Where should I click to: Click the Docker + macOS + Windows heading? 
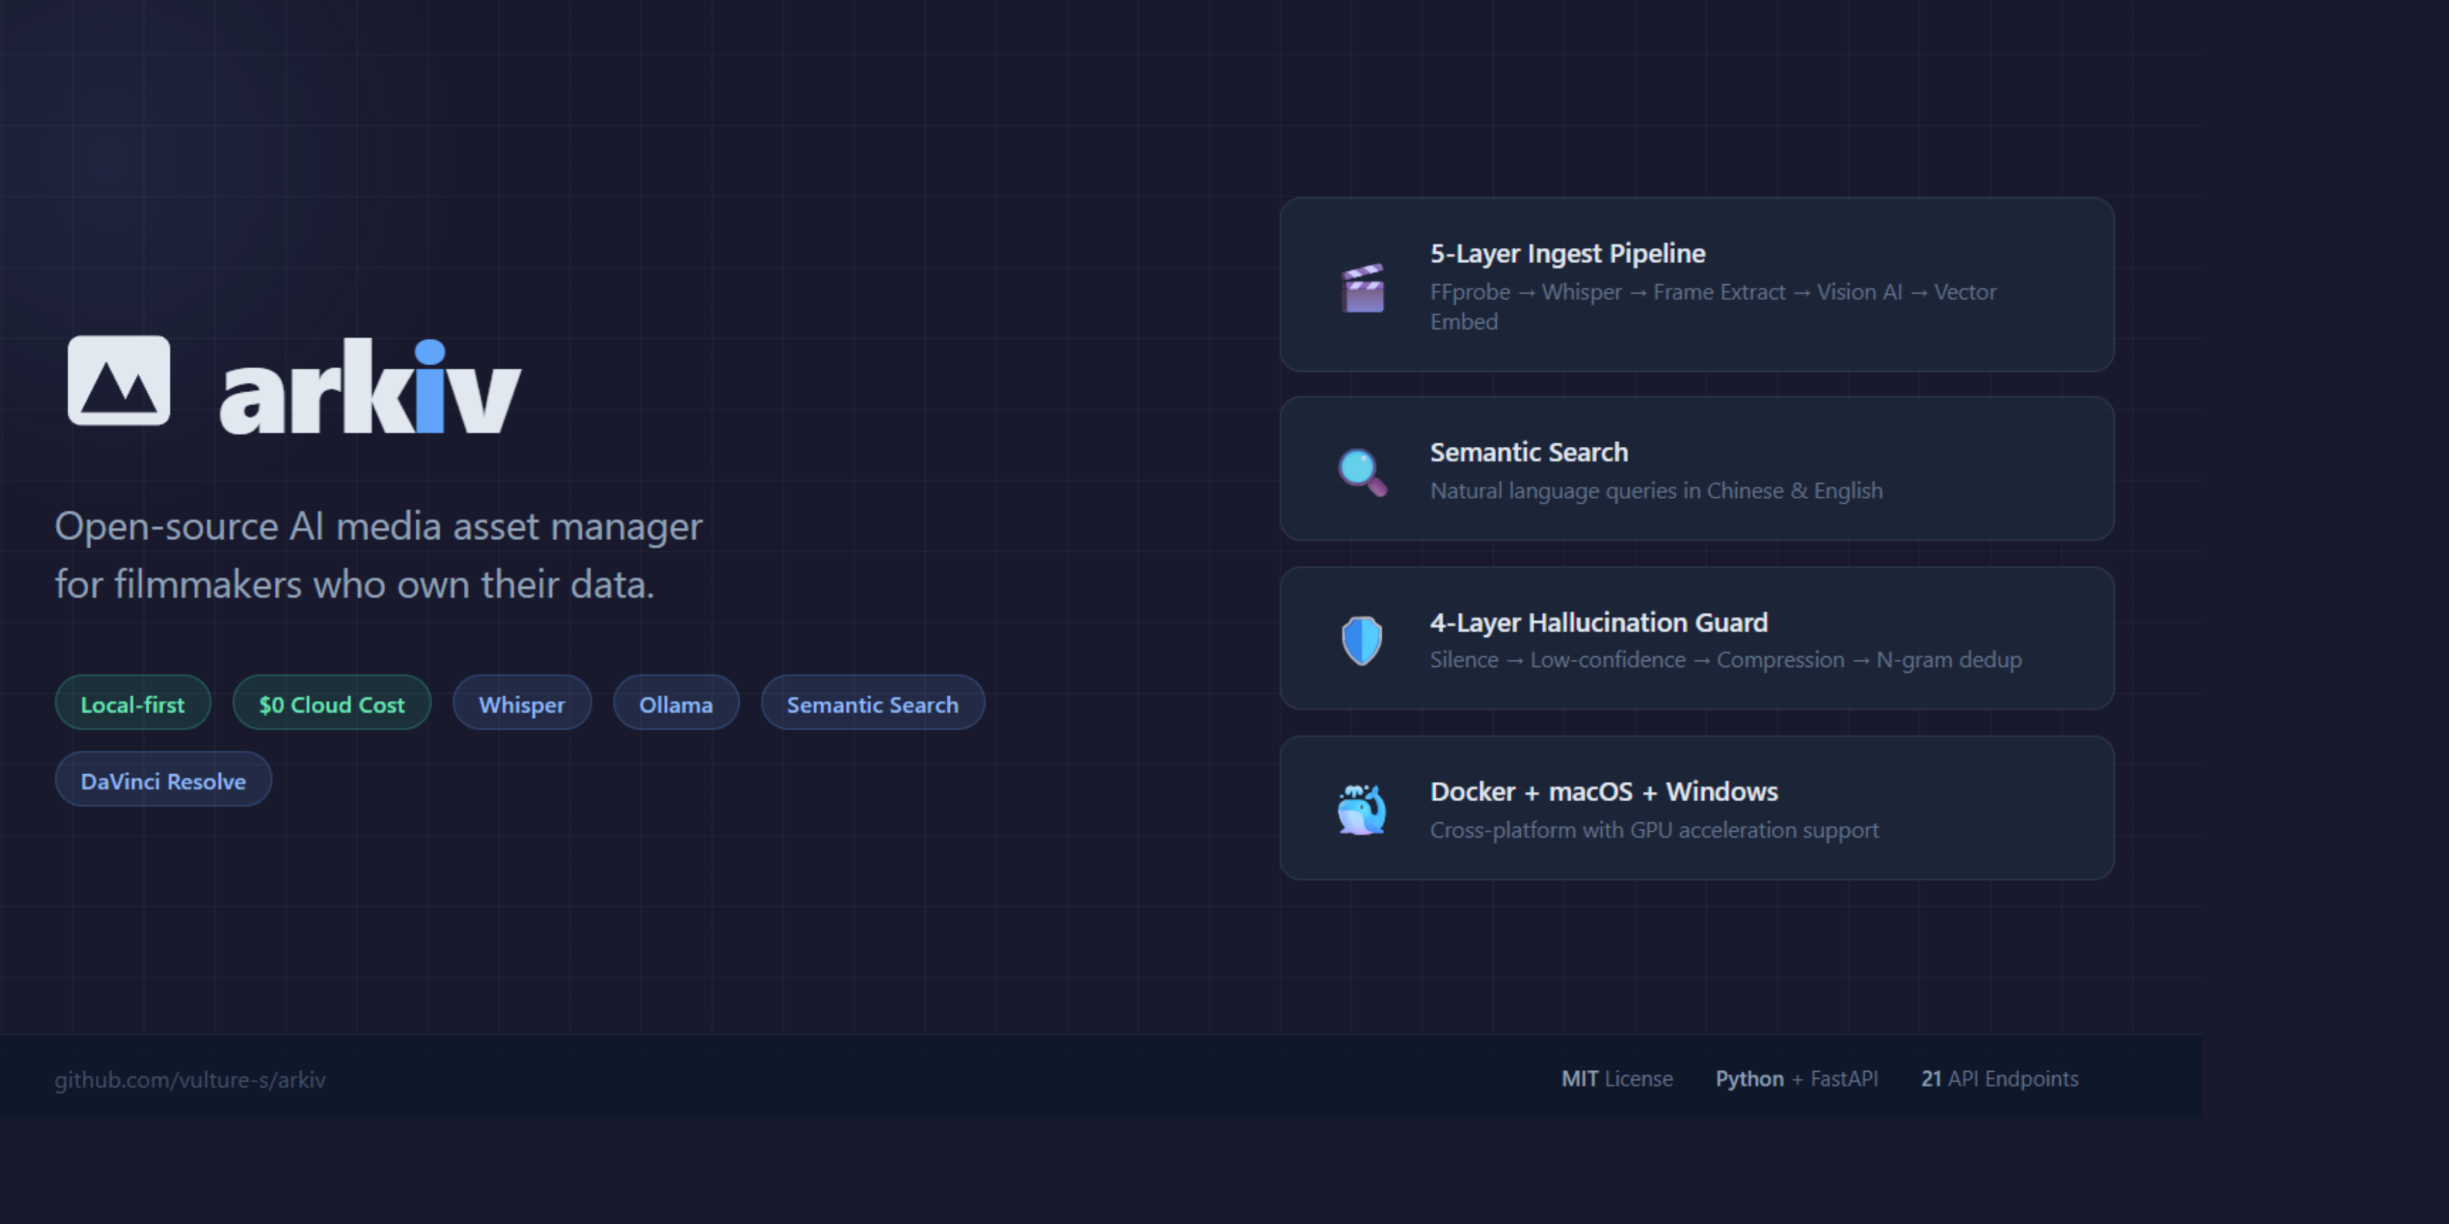click(1604, 792)
